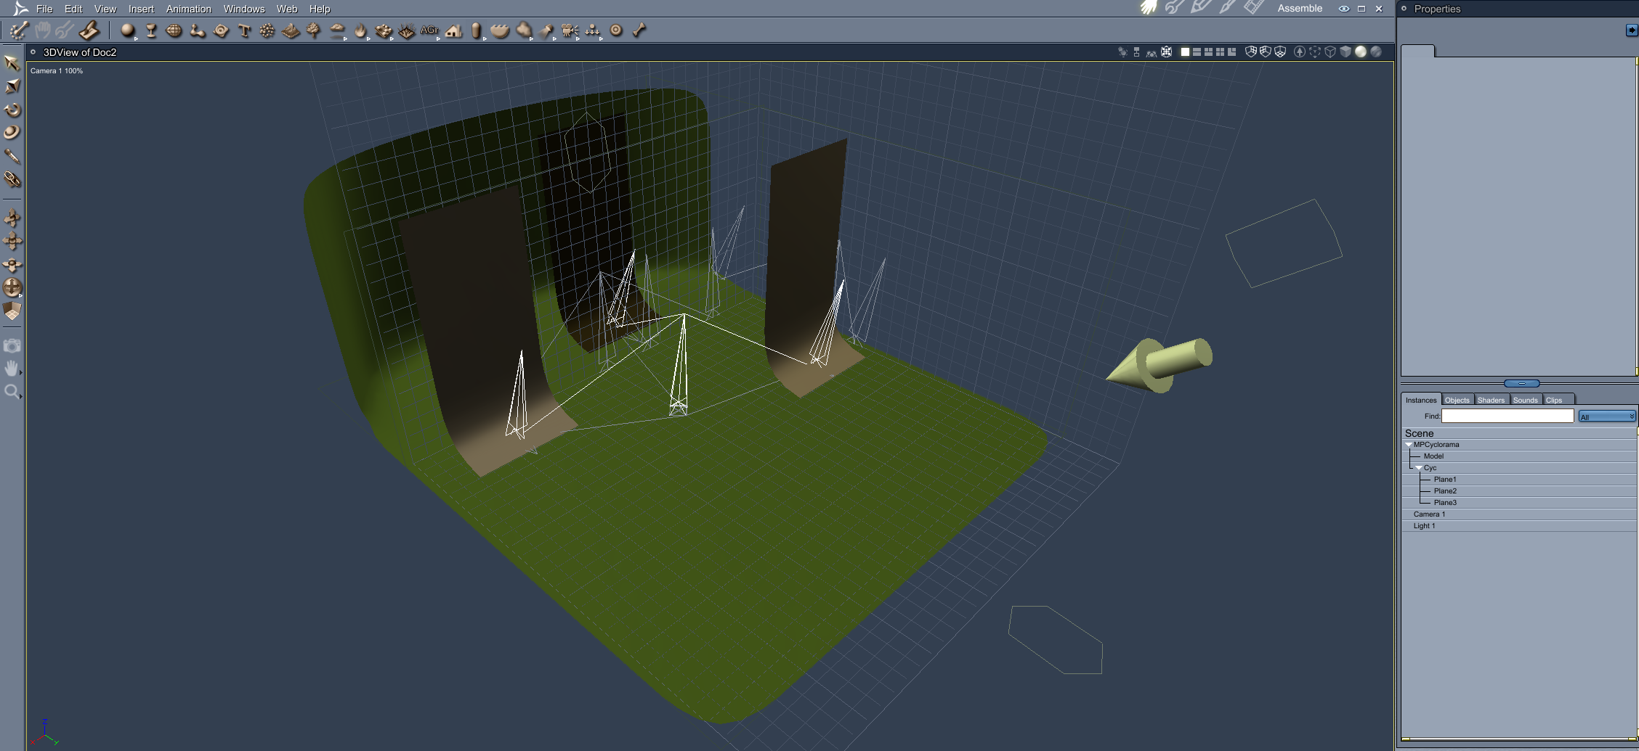Insert a target helper object
Image resolution: width=1639 pixels, height=751 pixels.
coord(616,30)
